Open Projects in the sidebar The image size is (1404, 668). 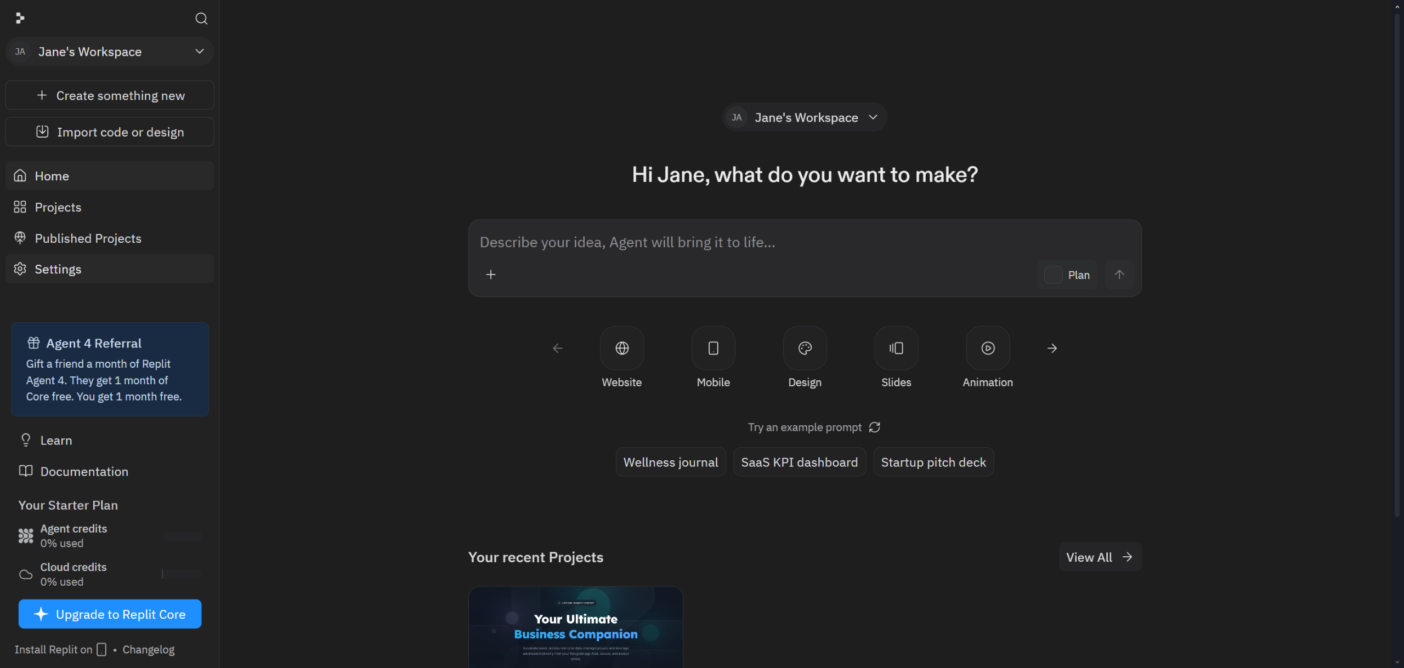point(58,207)
